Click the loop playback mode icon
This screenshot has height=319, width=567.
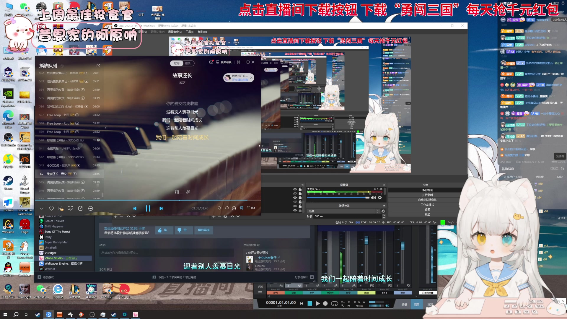(x=227, y=208)
